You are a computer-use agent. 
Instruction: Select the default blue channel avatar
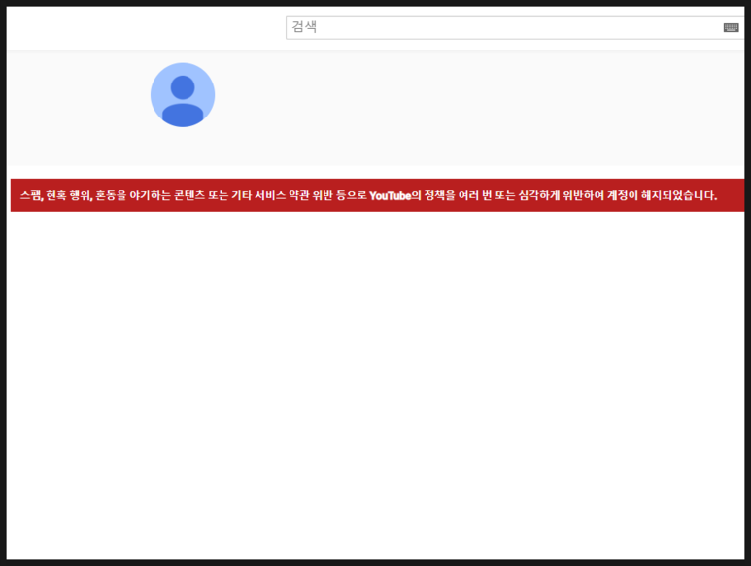point(183,95)
